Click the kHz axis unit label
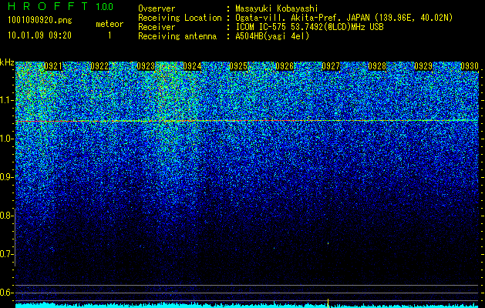The image size is (485, 308). (7, 62)
